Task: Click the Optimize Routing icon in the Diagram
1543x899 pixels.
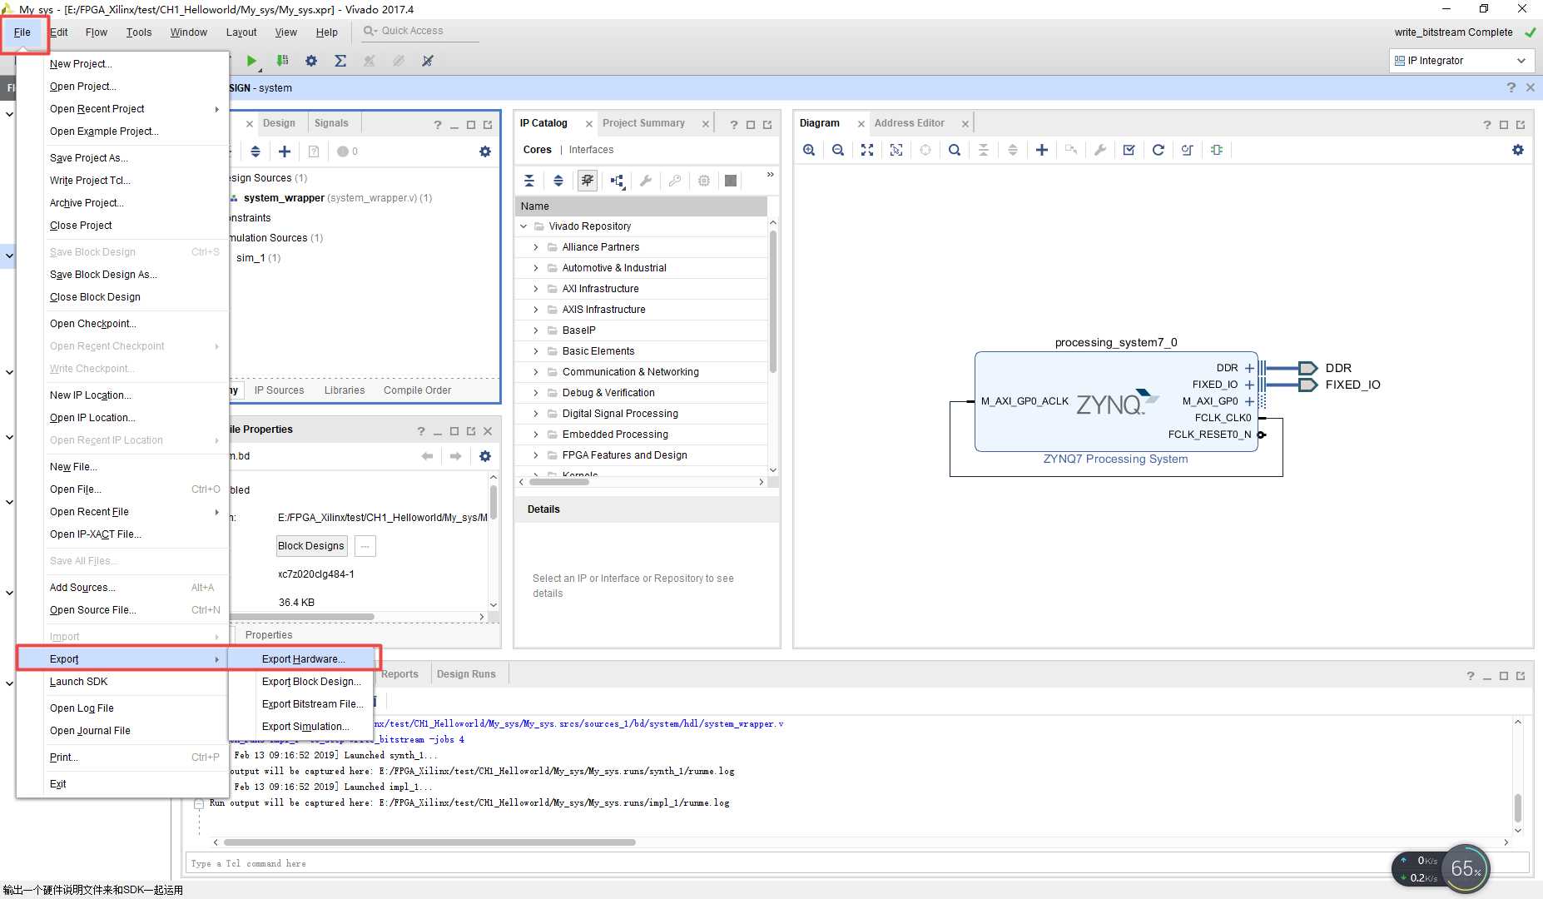Action: 1188,150
